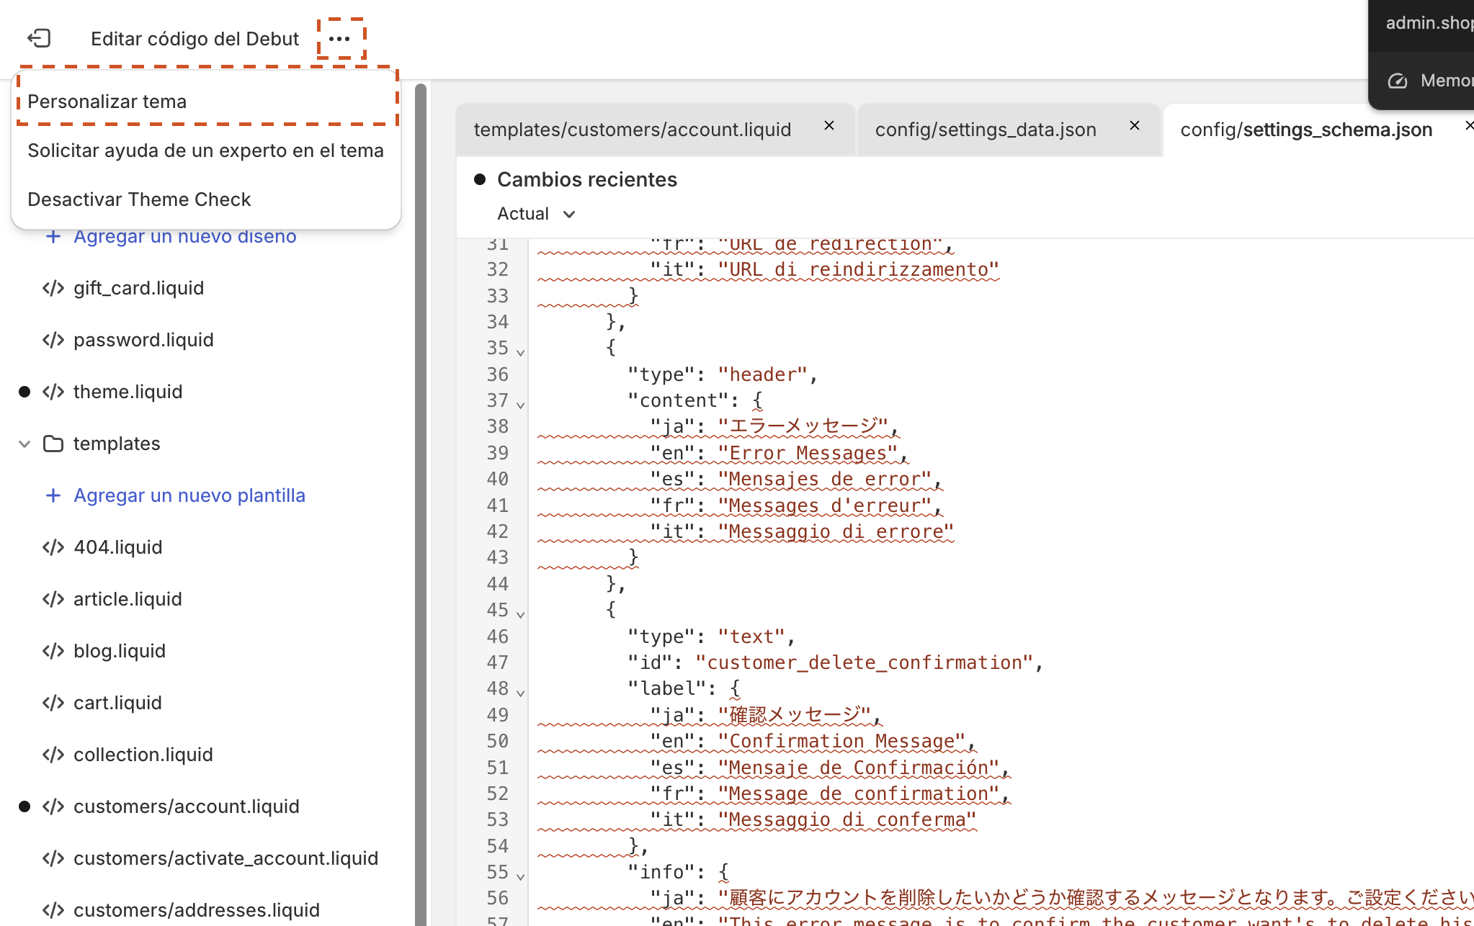Click Cambios recientes heading
This screenshot has height=926, width=1474.
587,179
